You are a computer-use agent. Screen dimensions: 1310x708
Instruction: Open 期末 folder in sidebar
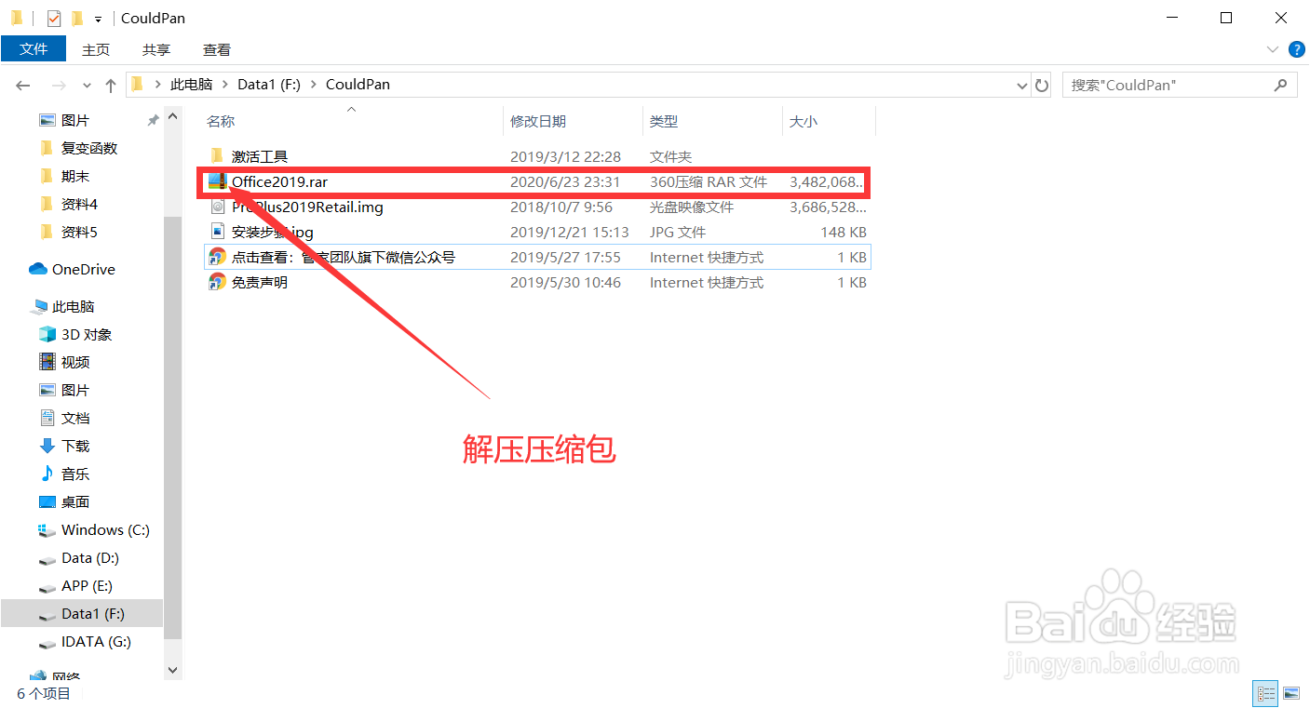pos(75,176)
